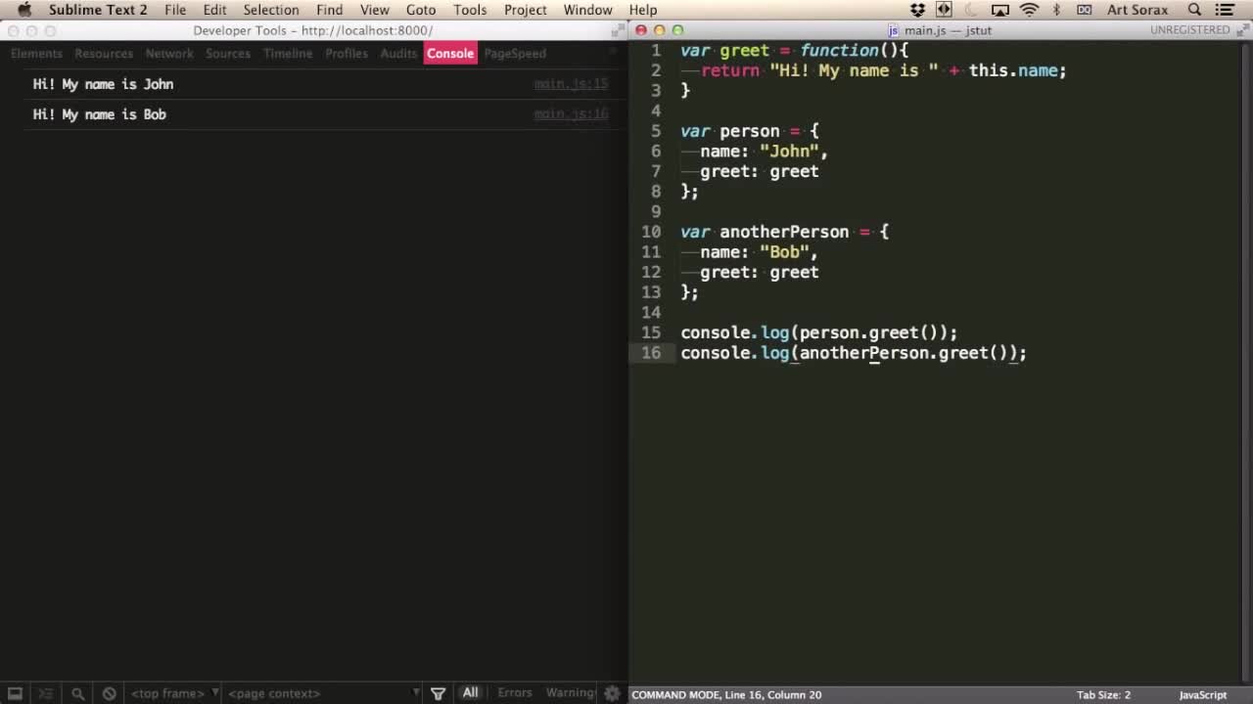
Task: Click the Wi-Fi status icon
Action: pyautogui.click(x=1029, y=10)
